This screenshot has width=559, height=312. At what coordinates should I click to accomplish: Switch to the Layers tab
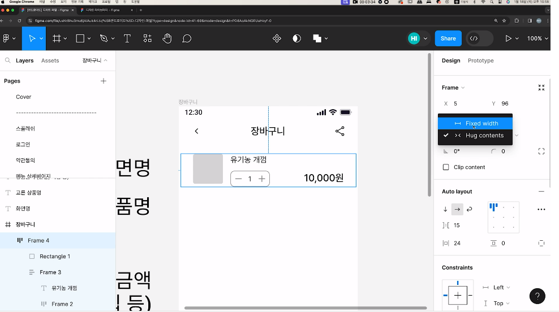(x=24, y=60)
